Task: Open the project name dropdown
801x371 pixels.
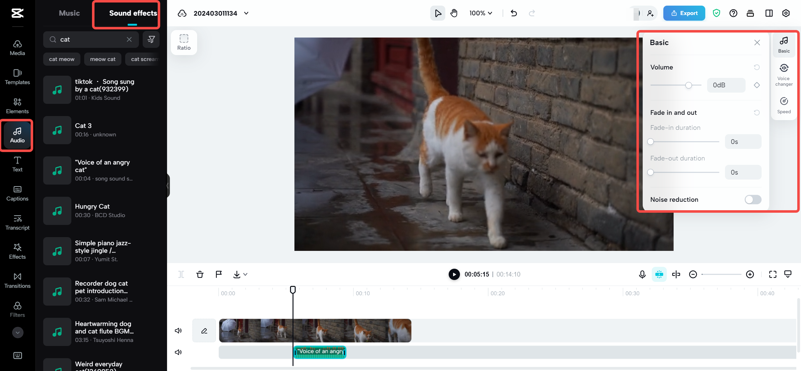Action: [246, 13]
